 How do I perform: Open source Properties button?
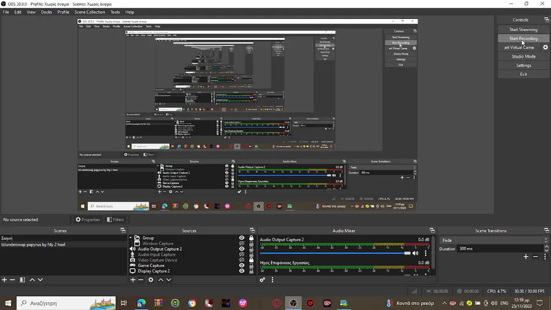click(x=88, y=220)
